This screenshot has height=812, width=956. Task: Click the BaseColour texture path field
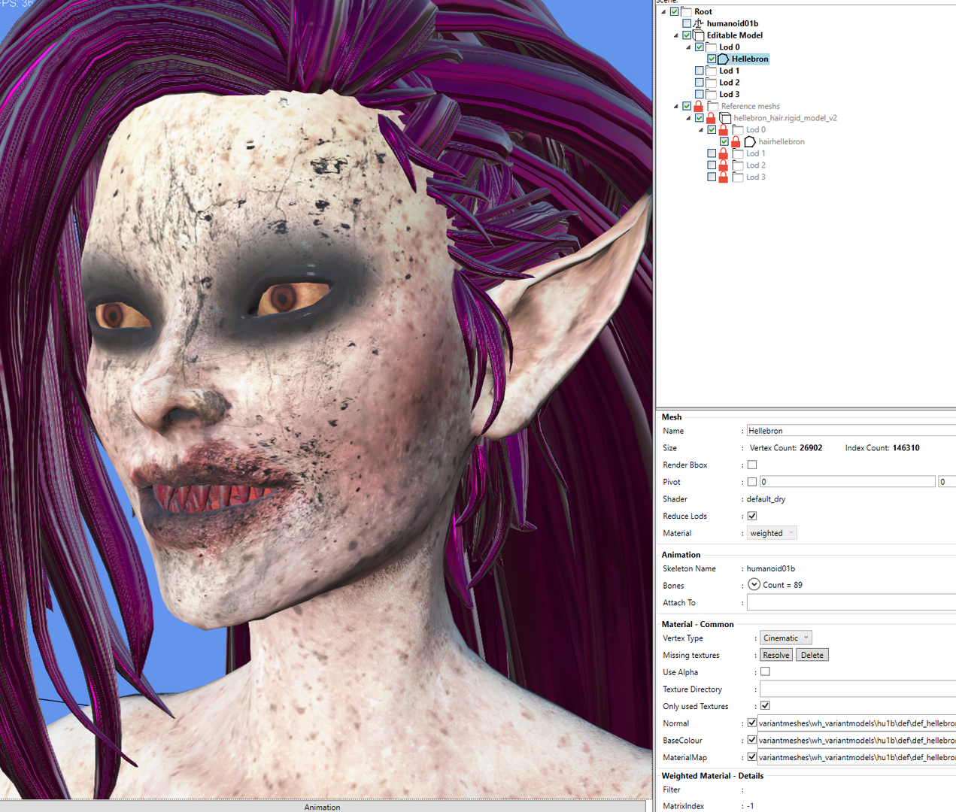tap(857, 740)
